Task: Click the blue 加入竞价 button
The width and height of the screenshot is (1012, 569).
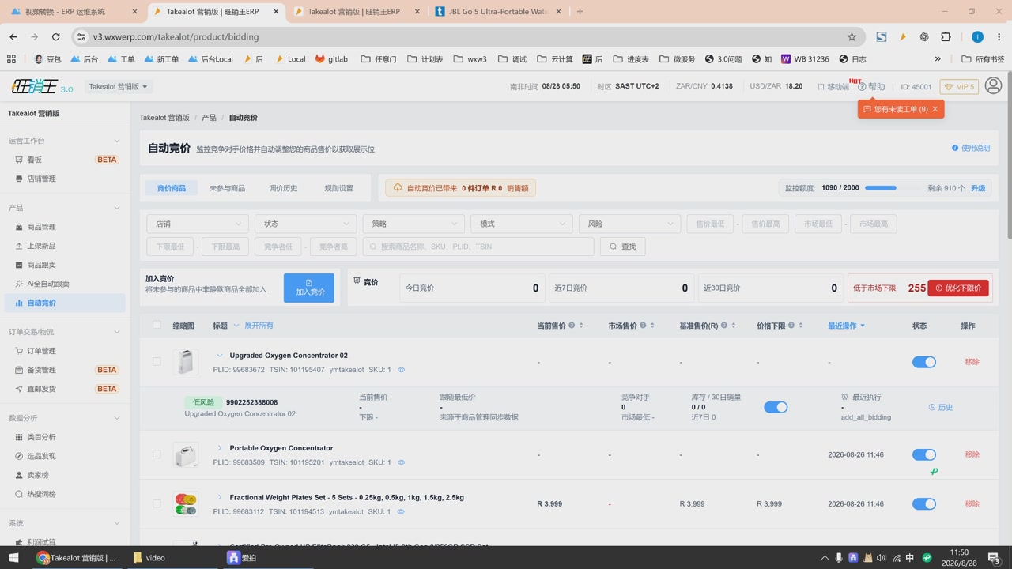Action: (x=309, y=288)
